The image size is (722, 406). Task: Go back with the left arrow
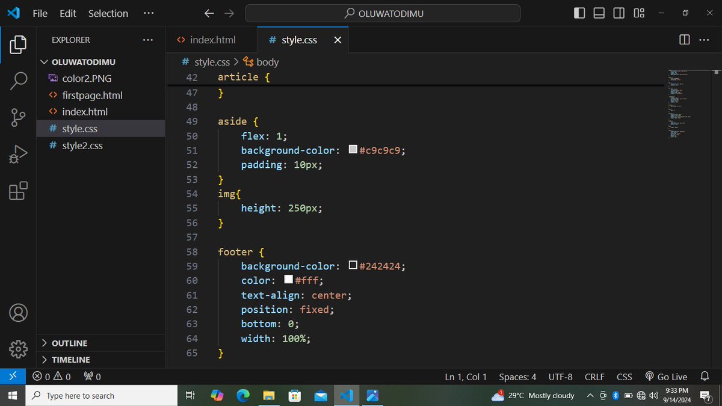click(x=209, y=13)
